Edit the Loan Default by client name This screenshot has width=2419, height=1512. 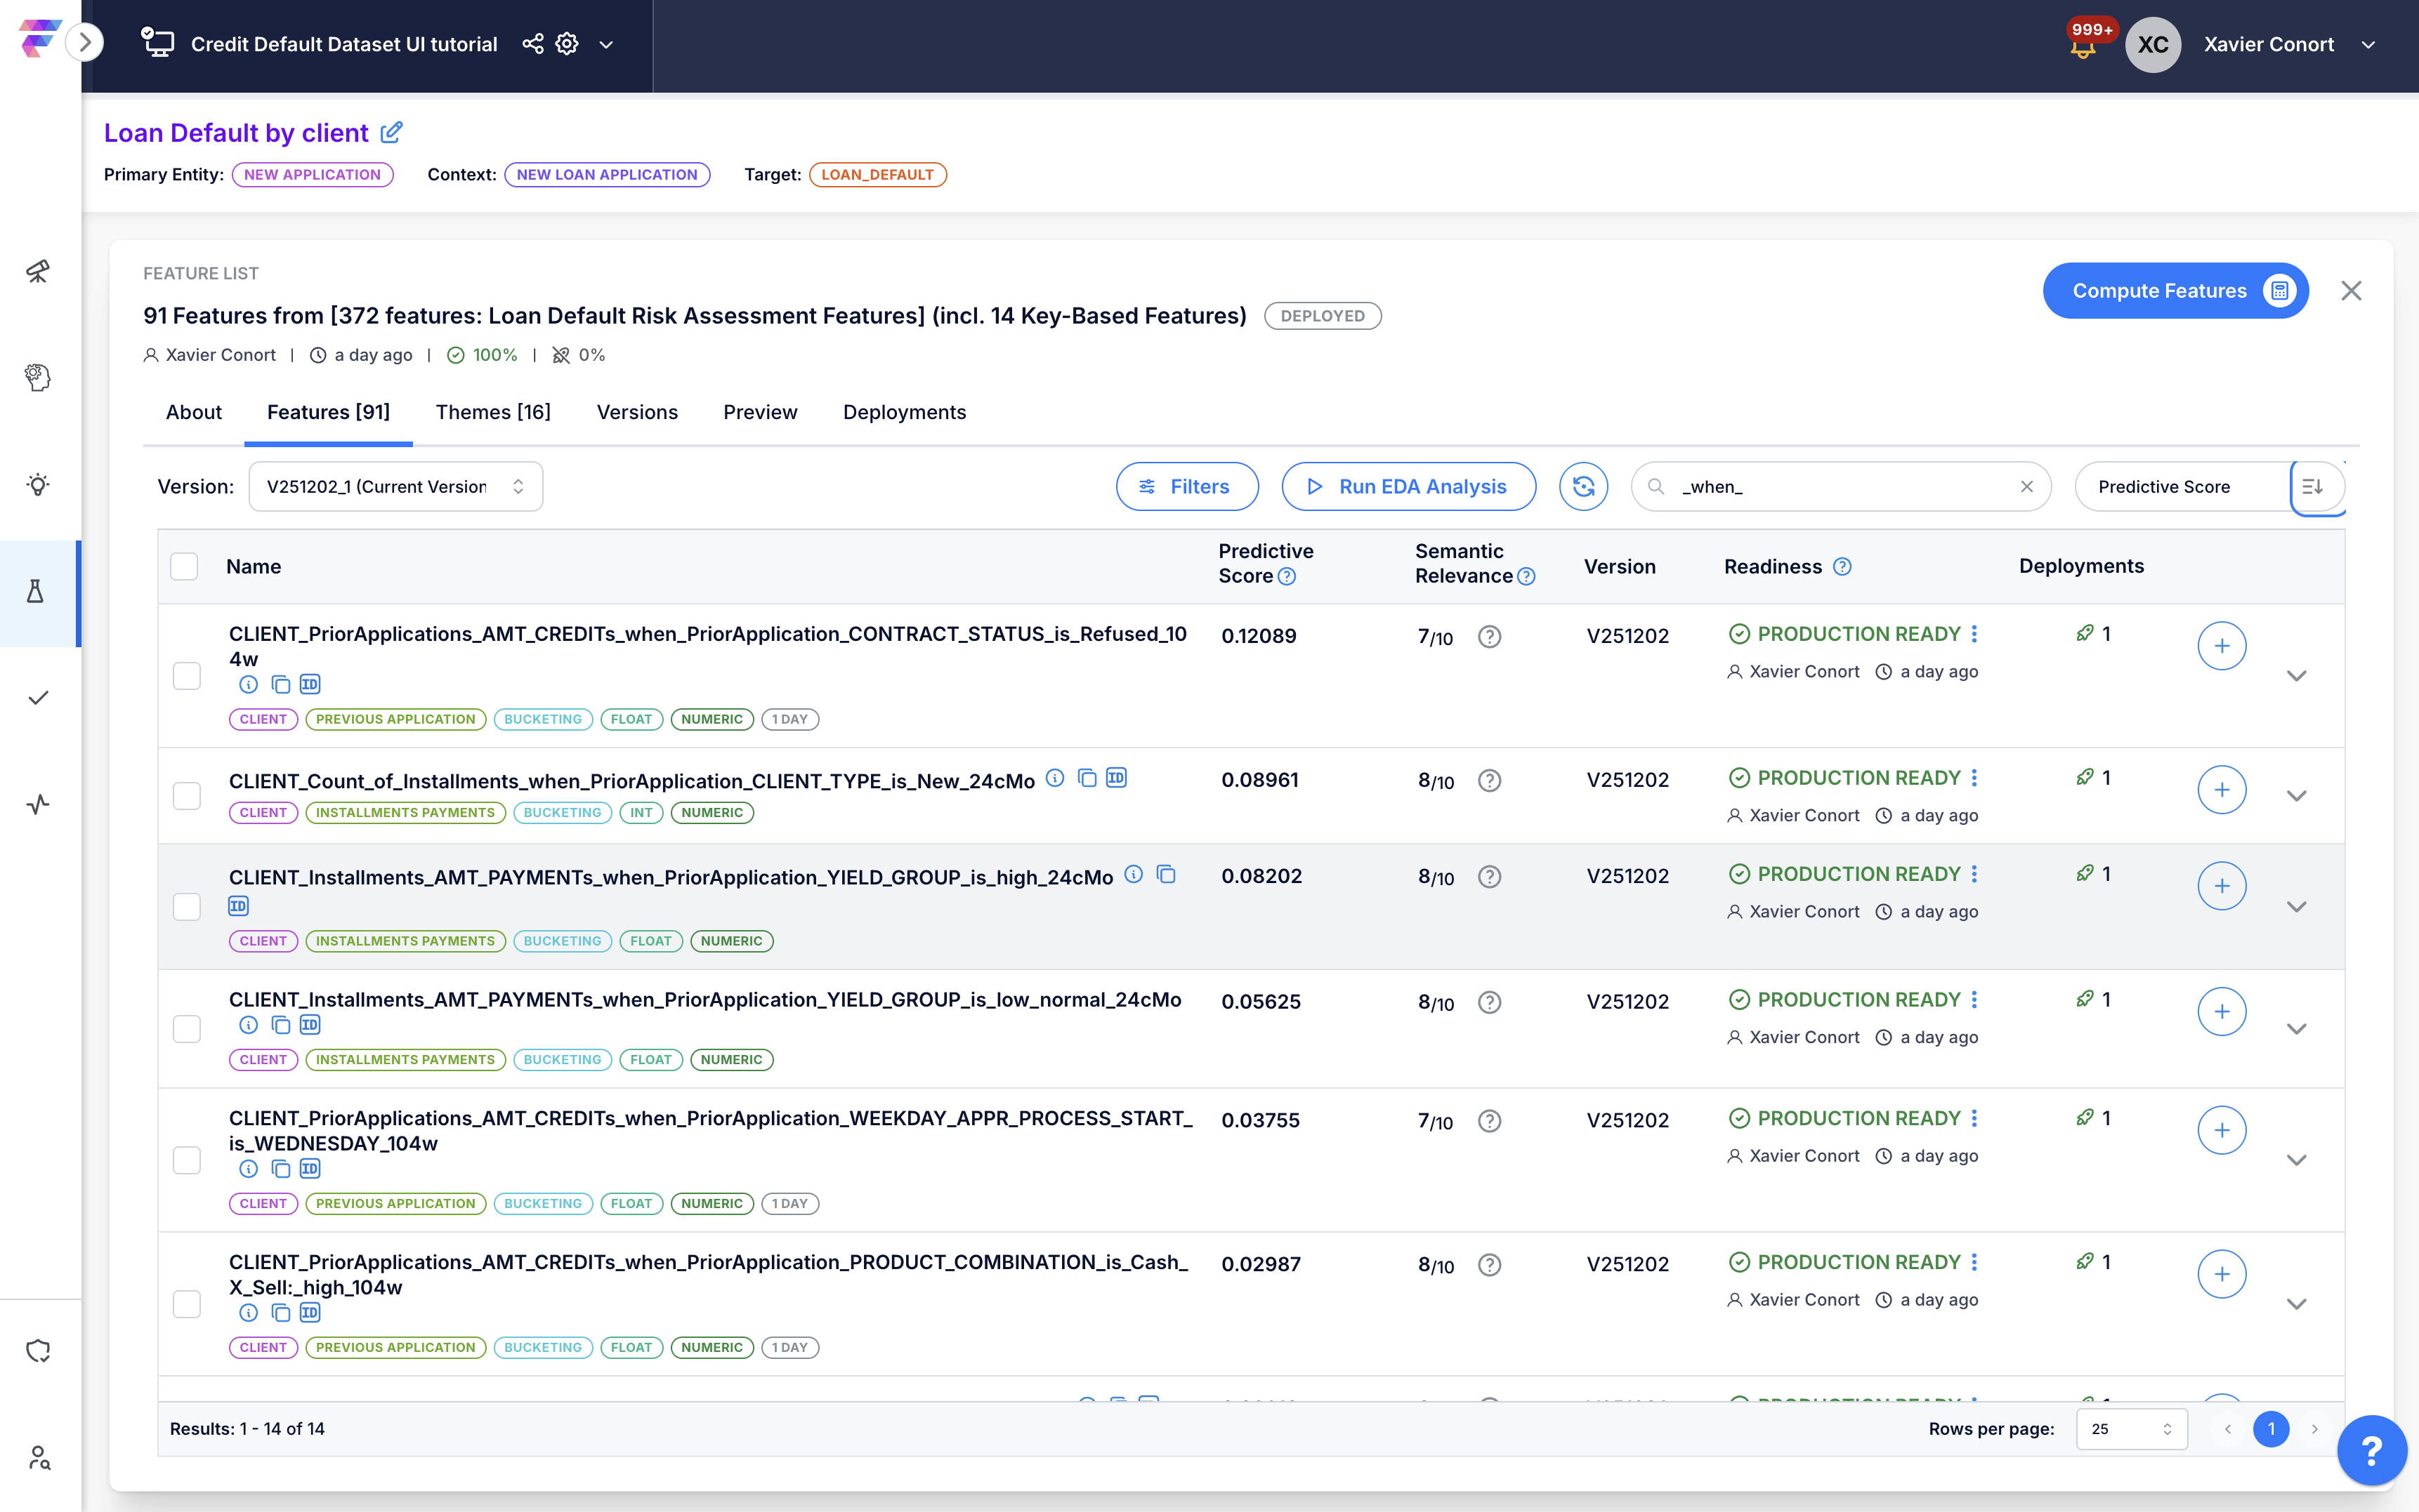pyautogui.click(x=392, y=132)
